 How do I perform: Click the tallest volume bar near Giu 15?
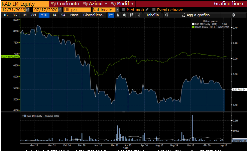pyautogui.click(x=192, y=128)
